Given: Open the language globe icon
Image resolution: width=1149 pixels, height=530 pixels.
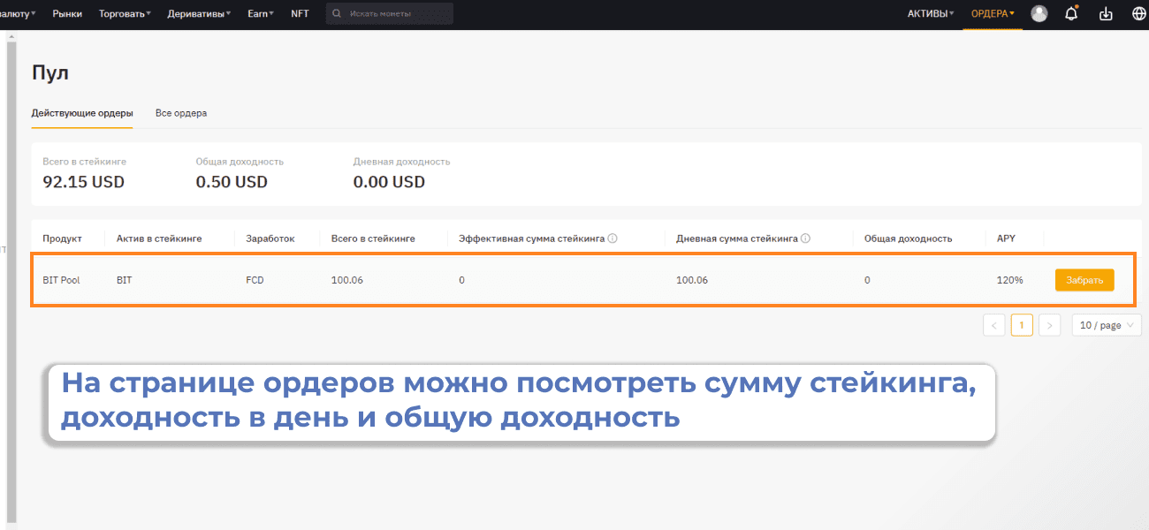Looking at the screenshot, I should click(x=1138, y=13).
